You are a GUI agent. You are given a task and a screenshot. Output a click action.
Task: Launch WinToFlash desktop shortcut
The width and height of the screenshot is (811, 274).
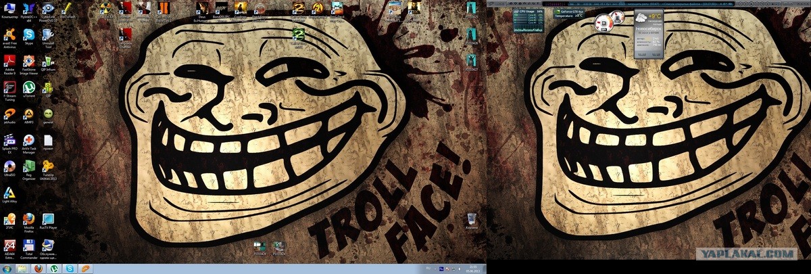68,10
